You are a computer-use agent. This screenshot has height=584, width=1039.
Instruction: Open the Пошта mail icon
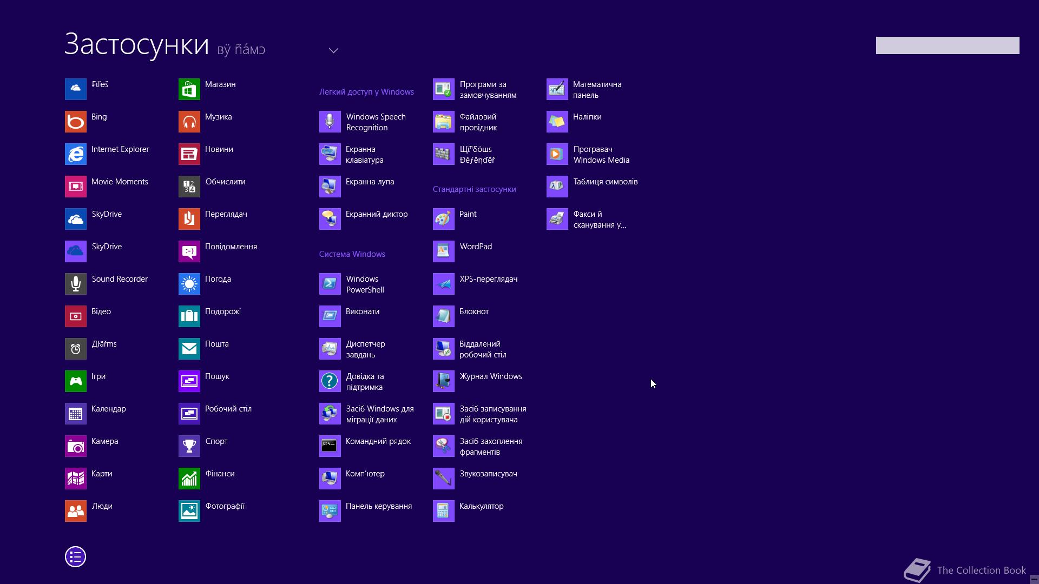[x=189, y=349]
